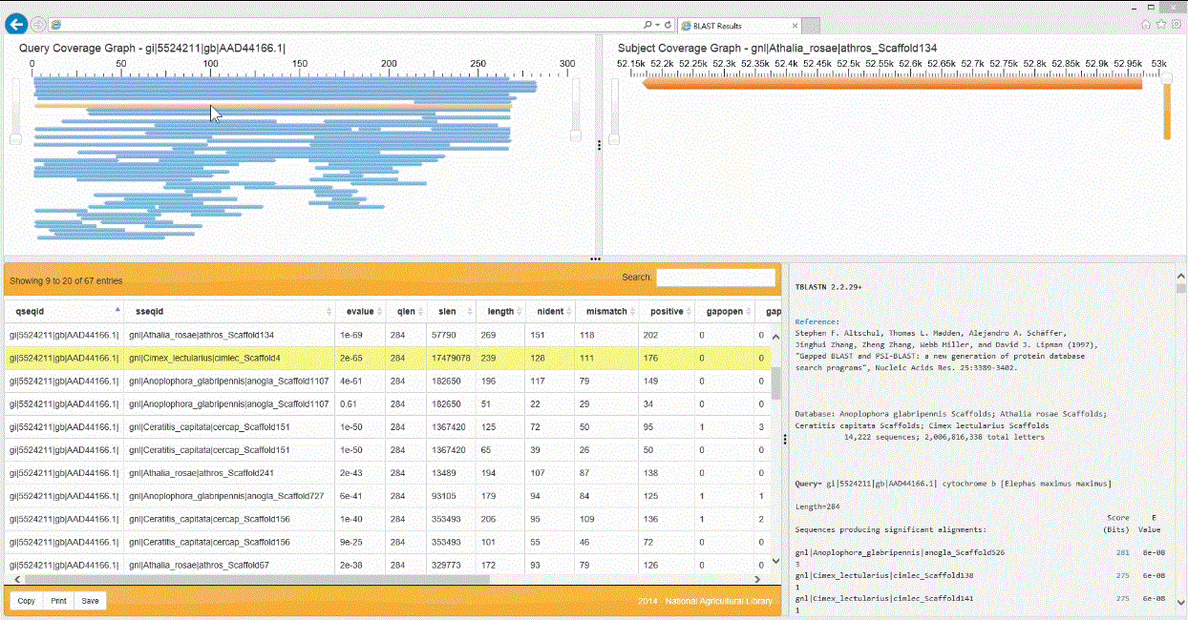Focus the table Search box
Viewport: 1188px width, 620px height.
(x=715, y=278)
